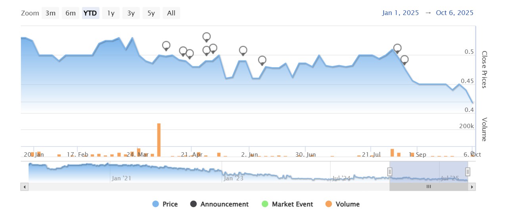Choose the 5y zoom option
The height and width of the screenshot is (210, 508).
tap(151, 13)
